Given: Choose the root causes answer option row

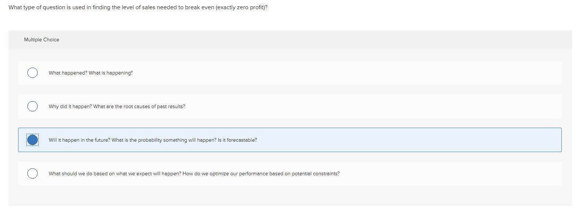Looking at the screenshot, I should click(222, 106).
